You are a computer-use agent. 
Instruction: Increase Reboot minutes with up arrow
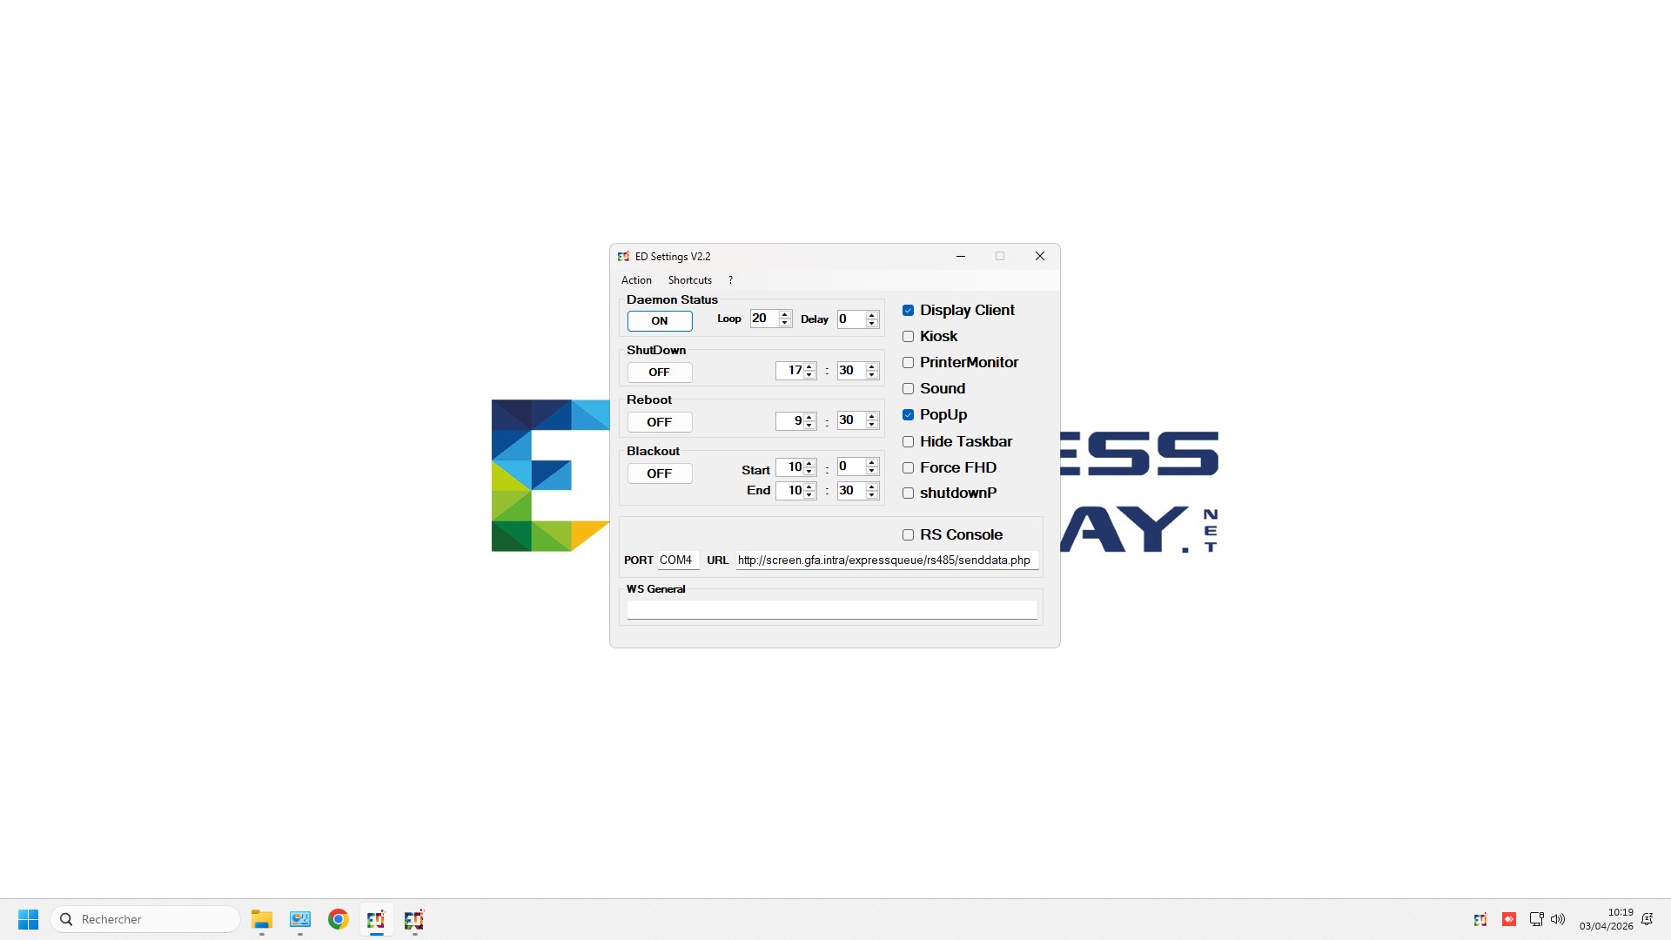point(871,416)
